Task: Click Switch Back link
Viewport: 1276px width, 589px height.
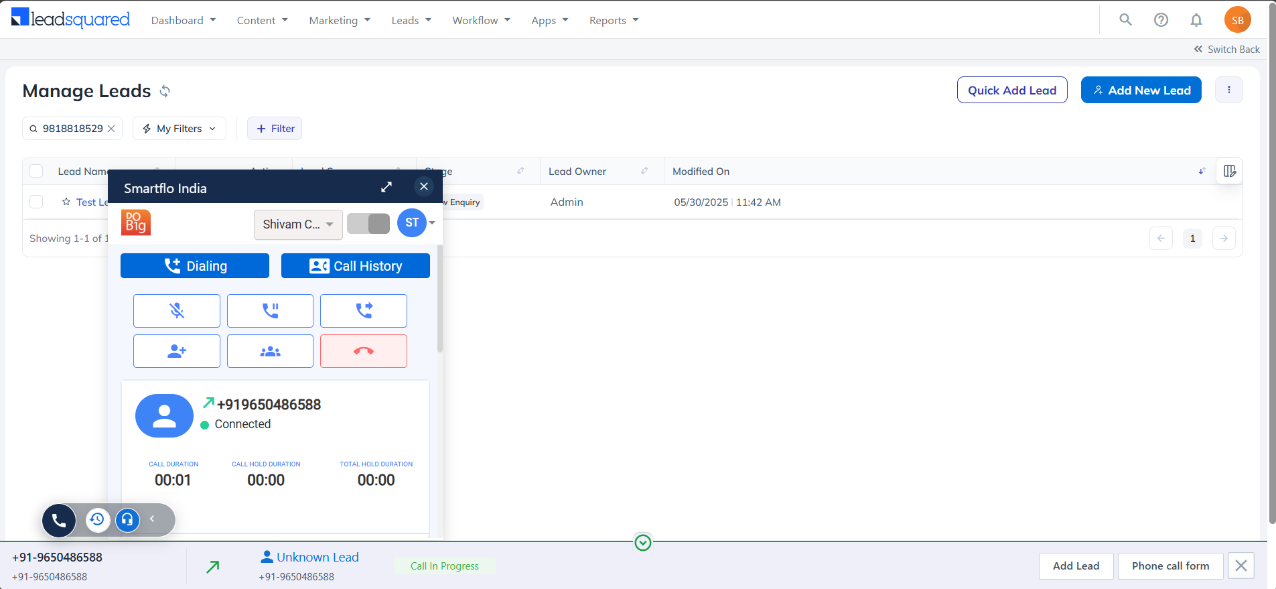Action: pyautogui.click(x=1226, y=49)
